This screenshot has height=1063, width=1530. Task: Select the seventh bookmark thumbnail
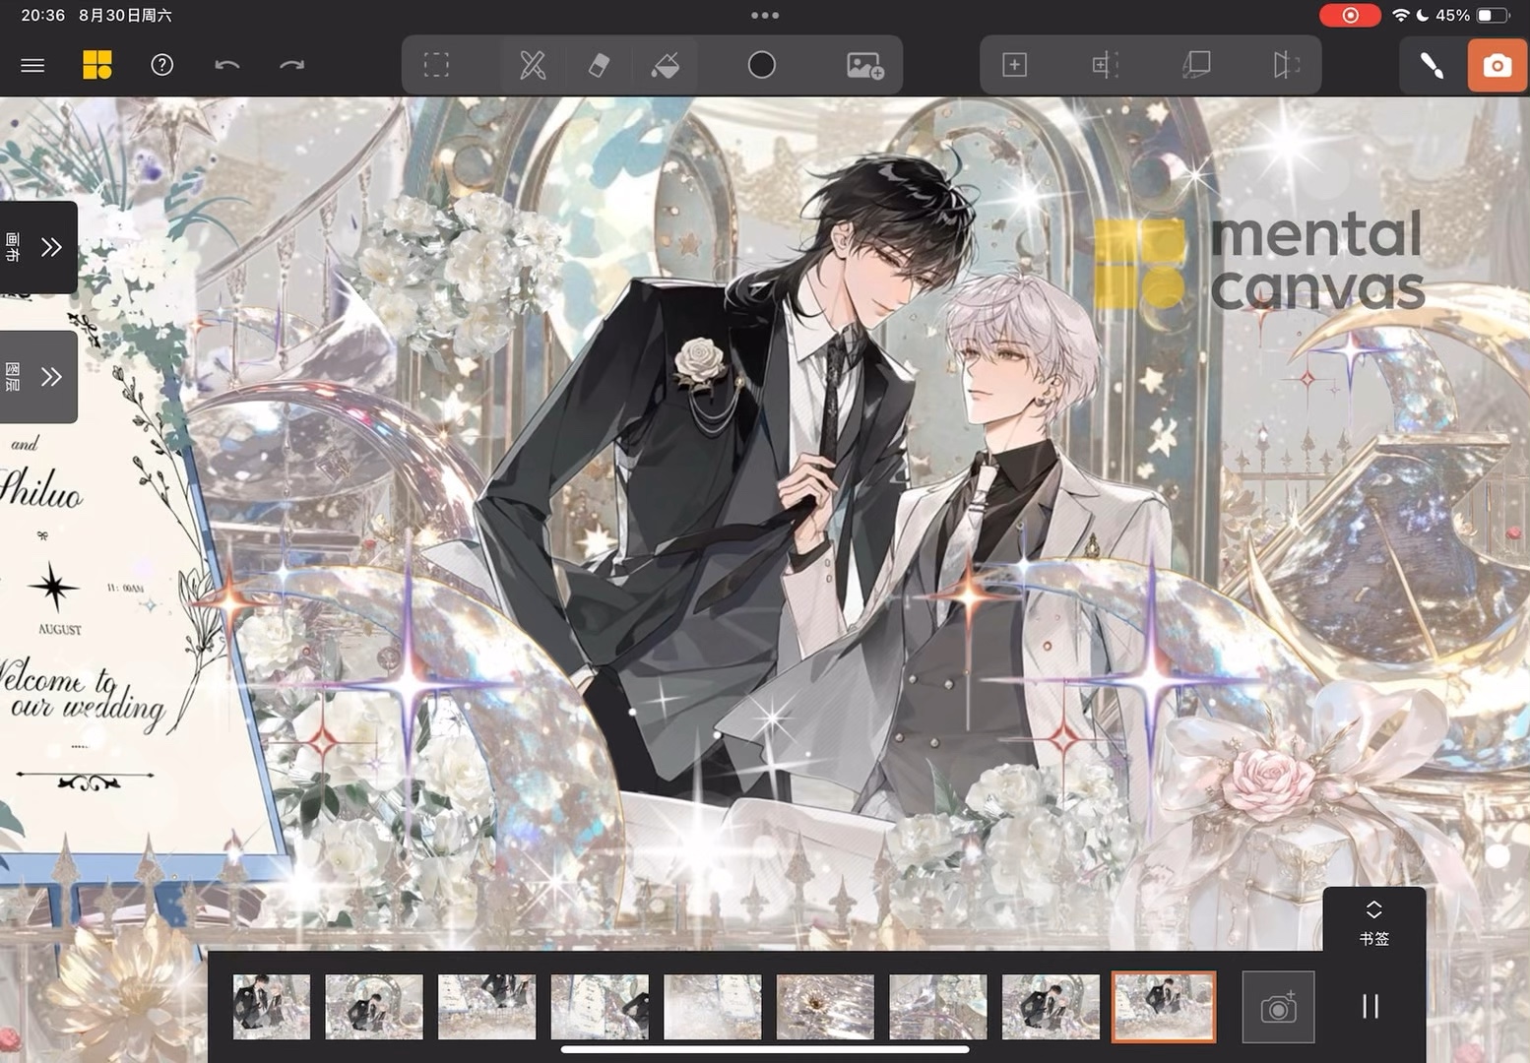coord(938,1007)
